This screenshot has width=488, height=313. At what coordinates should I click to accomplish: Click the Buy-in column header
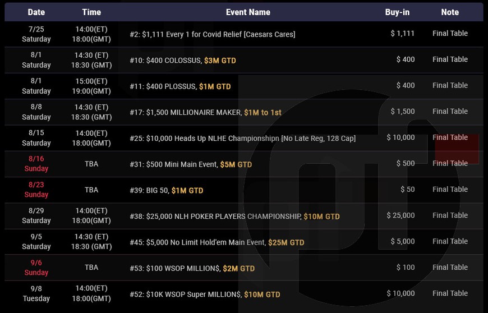click(397, 12)
